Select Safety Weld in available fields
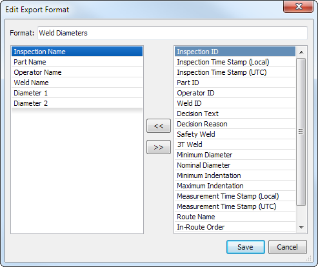The height and width of the screenshot is (267, 318). click(x=235, y=134)
